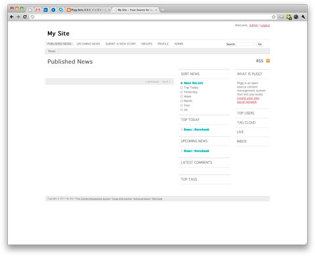The image size is (315, 256).
Task: Click the My Site title
Action: coord(58,34)
